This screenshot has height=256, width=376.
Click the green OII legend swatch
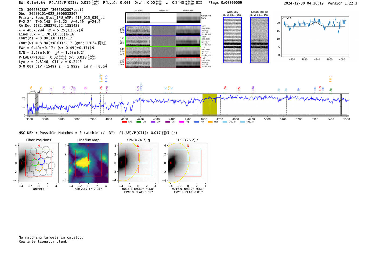tap(139, 122)
